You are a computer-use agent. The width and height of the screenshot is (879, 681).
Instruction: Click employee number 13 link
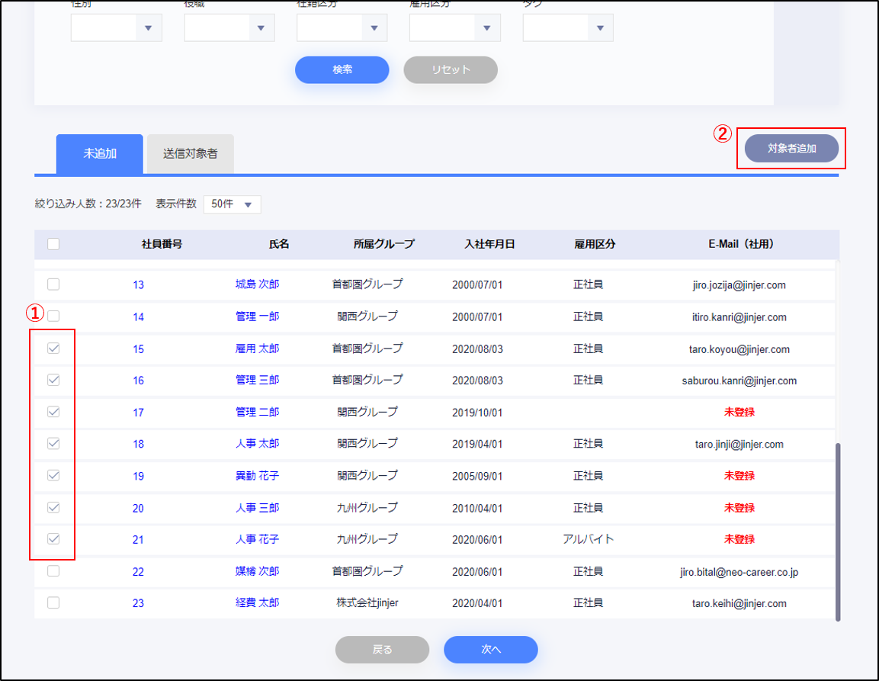(x=139, y=285)
